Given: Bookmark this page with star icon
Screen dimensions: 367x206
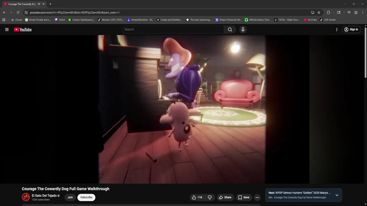Looking at the screenshot, I should (319, 13).
